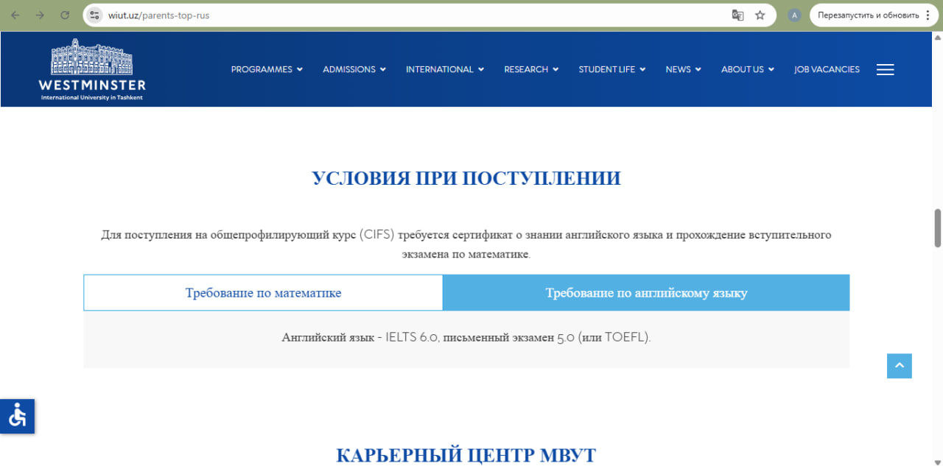
Task: View site information icon in address bar
Action: pyautogui.click(x=94, y=15)
